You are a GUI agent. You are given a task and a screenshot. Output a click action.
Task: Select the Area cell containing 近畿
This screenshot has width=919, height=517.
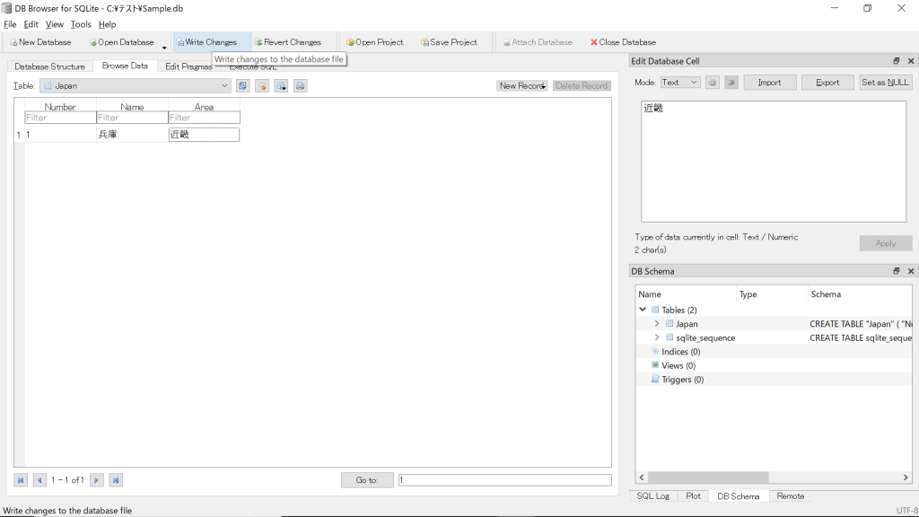tap(204, 135)
